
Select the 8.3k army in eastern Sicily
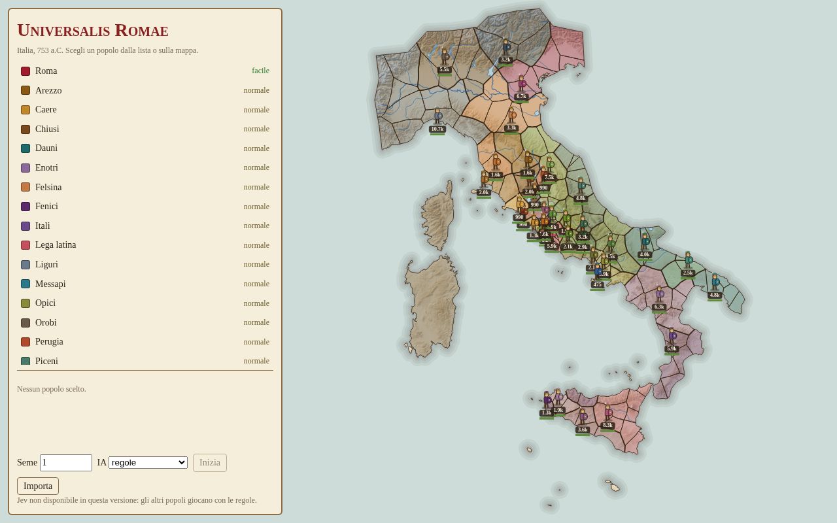click(x=607, y=416)
